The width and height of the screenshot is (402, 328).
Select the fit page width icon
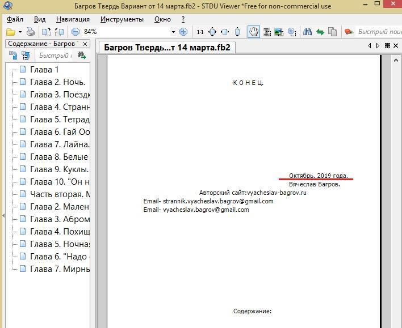point(225,32)
